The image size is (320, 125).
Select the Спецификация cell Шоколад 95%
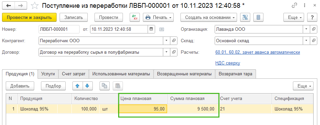293,109
